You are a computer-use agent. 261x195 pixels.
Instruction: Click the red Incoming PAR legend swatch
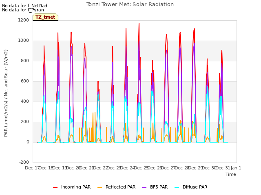(55, 188)
